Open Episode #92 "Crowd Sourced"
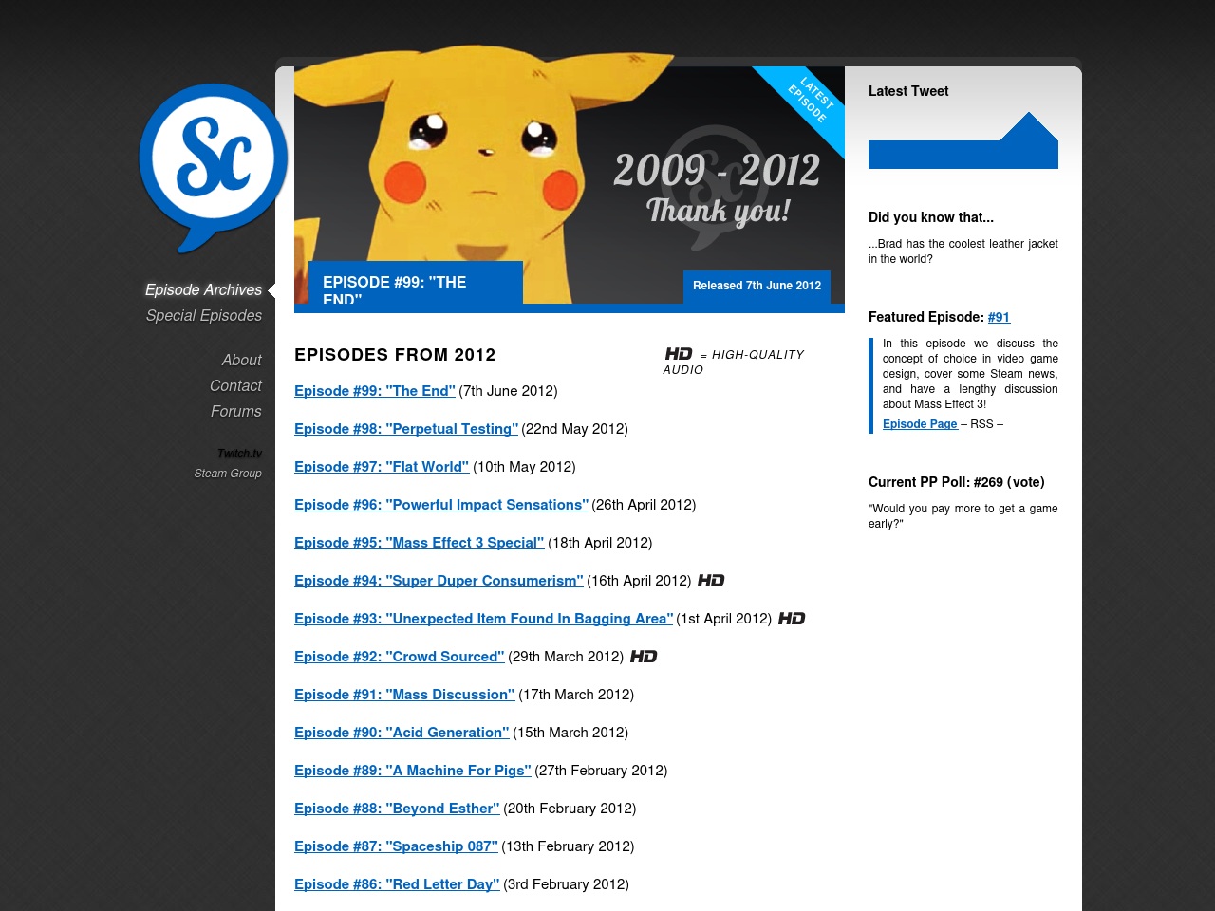 pos(400,657)
